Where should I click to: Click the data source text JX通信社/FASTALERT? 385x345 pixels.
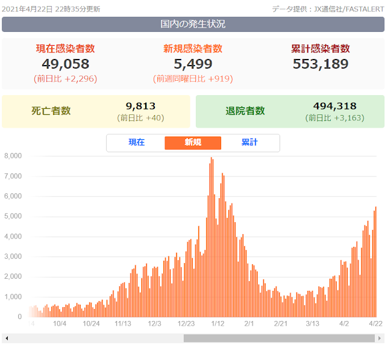click(x=349, y=9)
